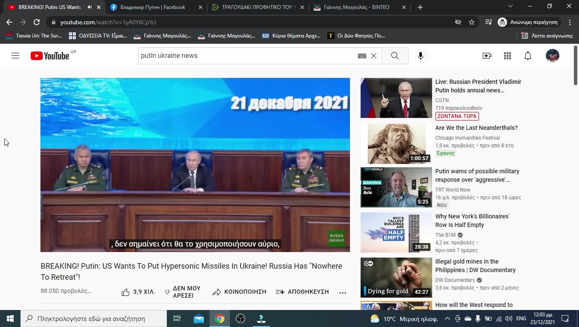Open the Mail app on taskbar
The height and width of the screenshot is (327, 579).
coord(199,318)
